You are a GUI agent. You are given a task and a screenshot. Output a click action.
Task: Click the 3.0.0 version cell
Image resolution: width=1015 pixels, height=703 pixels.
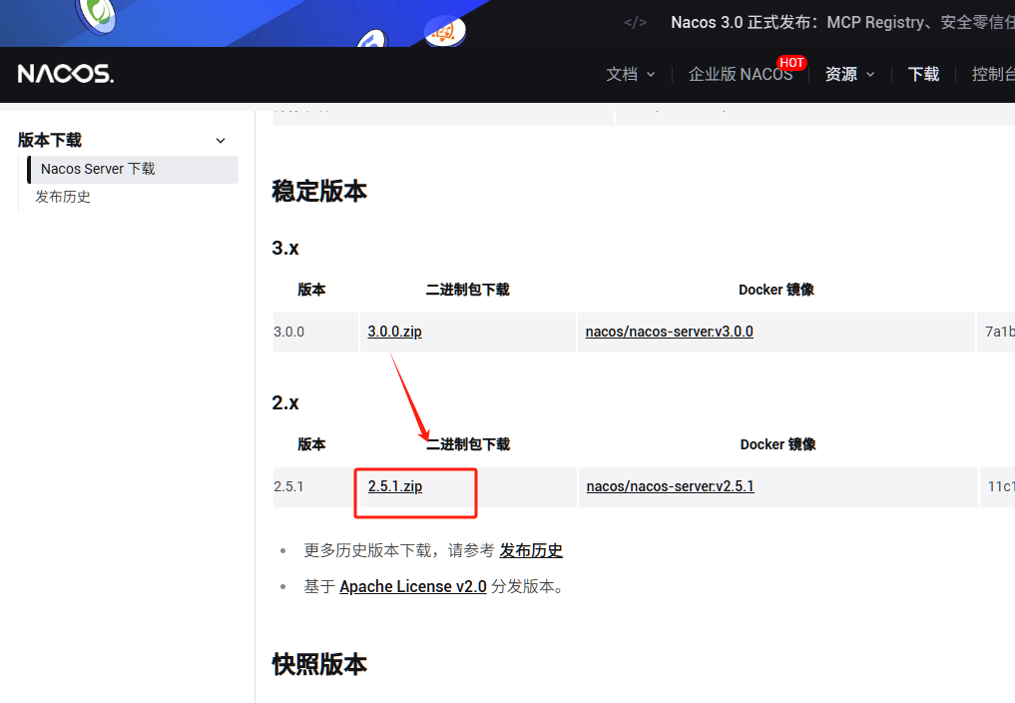pyautogui.click(x=315, y=333)
